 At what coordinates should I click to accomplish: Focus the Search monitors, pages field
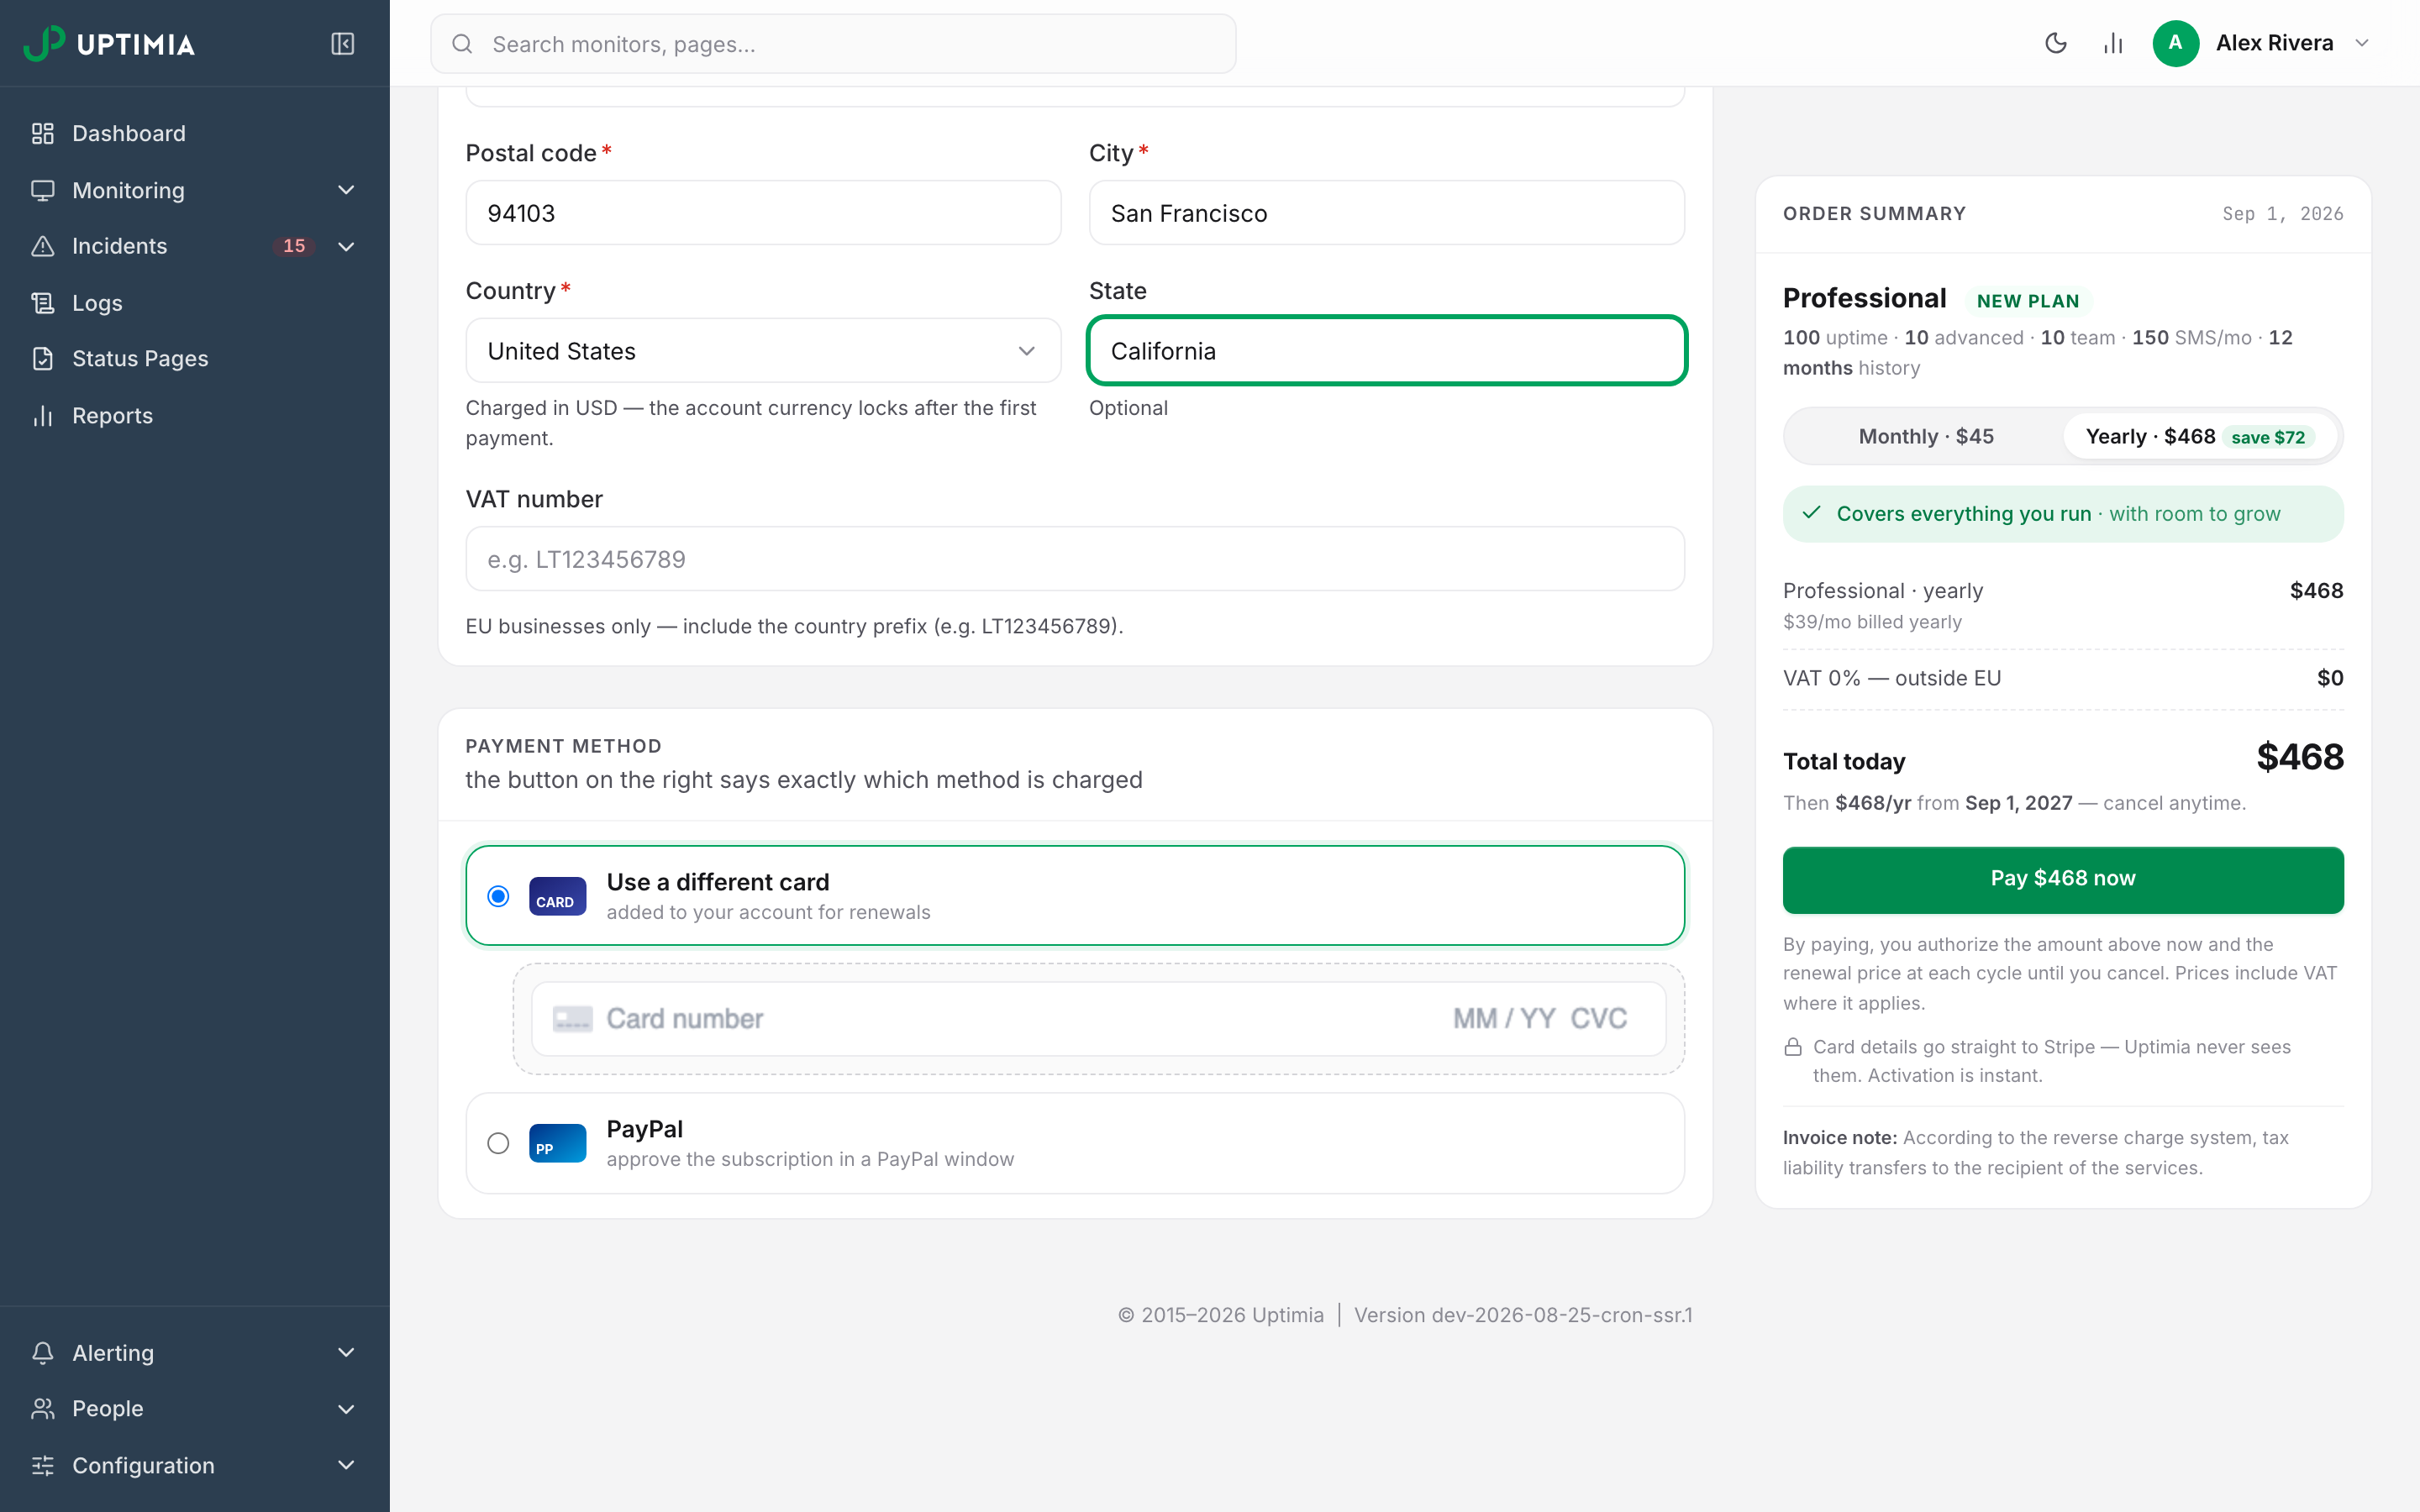click(x=833, y=44)
